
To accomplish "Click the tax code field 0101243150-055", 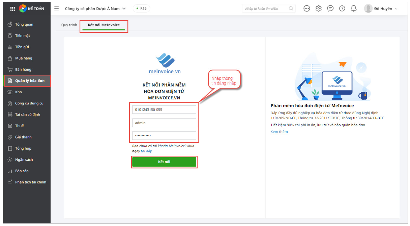I will (x=164, y=110).
